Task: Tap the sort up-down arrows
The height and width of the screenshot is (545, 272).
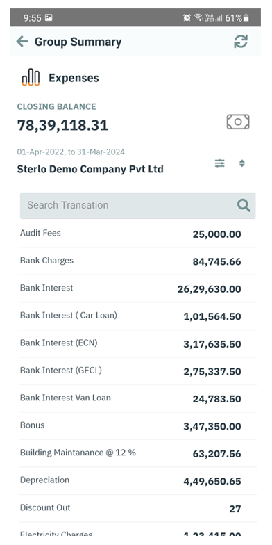Action: click(242, 163)
